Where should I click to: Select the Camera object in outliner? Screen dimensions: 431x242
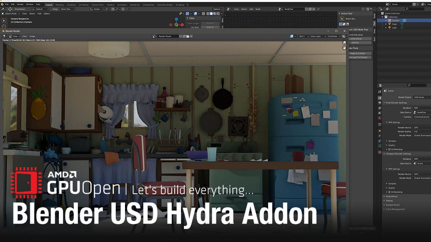point(395,21)
